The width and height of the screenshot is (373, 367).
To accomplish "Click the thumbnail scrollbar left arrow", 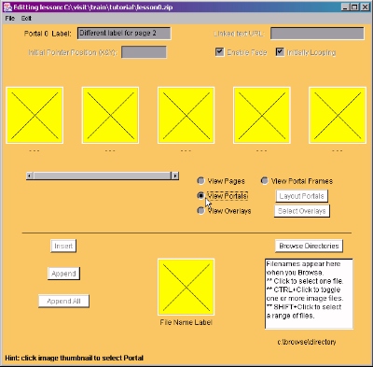I will (x=30, y=176).
